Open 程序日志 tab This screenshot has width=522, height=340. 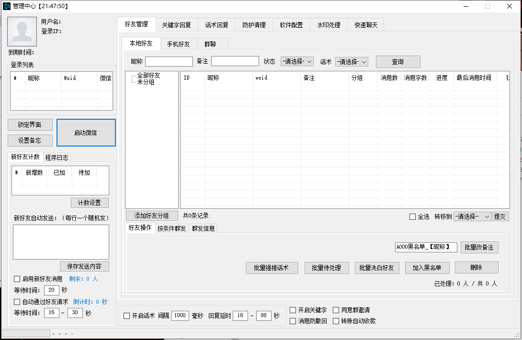click(x=57, y=158)
